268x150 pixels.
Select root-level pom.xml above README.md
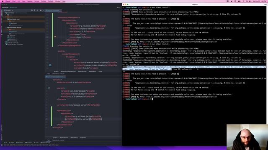pyautogui.click(x=11, y=38)
